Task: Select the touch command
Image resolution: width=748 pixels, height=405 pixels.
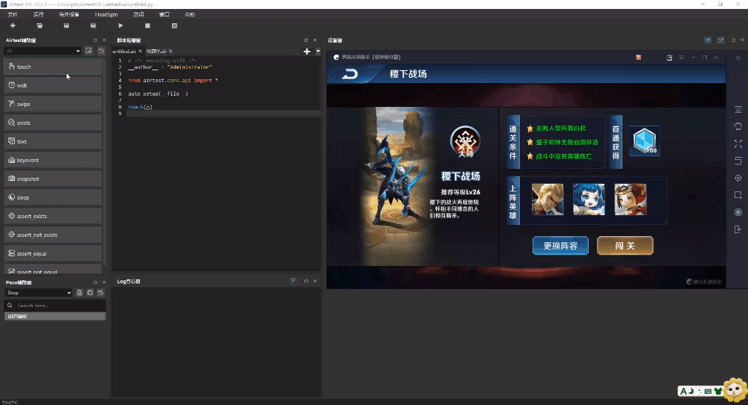Action: [53, 67]
